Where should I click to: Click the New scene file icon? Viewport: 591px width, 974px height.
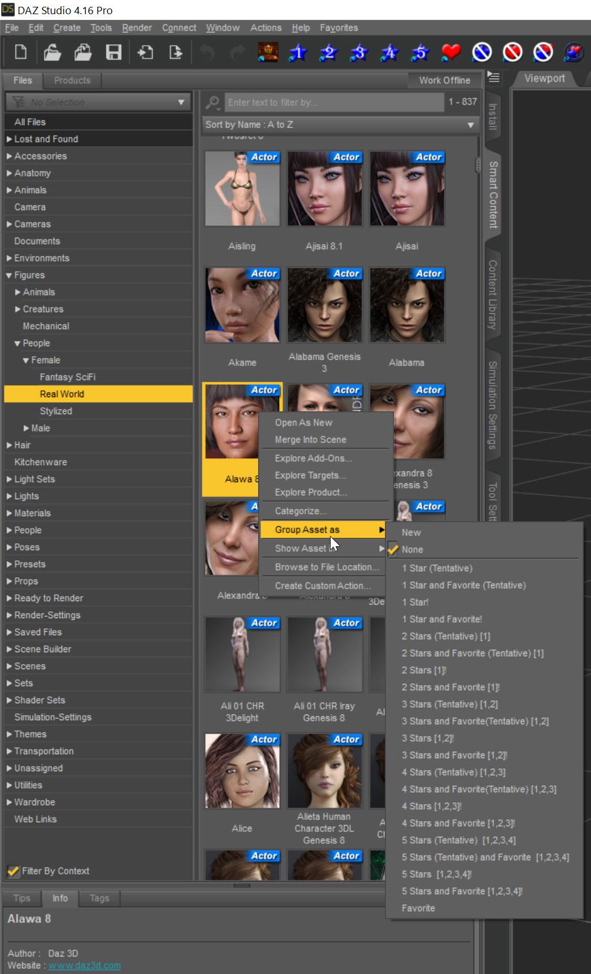tap(21, 53)
